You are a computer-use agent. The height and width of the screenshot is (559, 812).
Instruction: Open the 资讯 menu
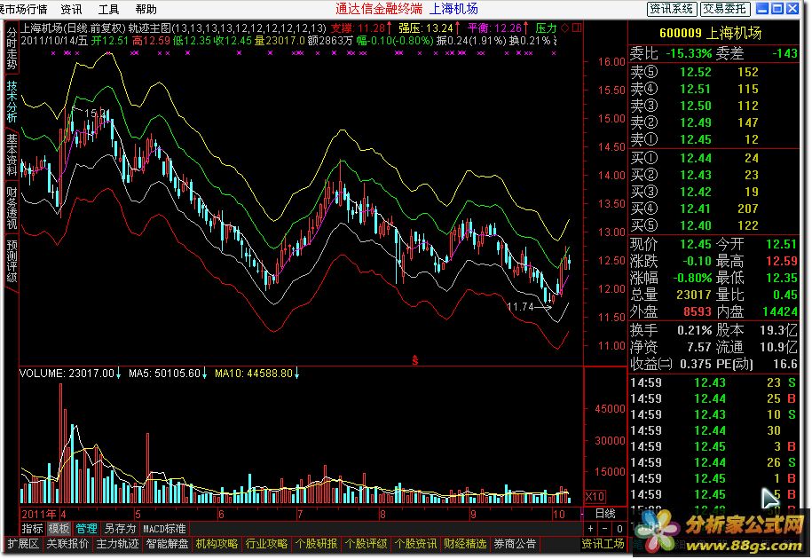tap(71, 9)
